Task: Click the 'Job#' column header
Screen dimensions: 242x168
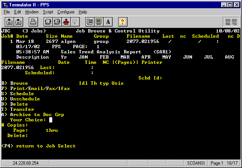Action: coord(7,36)
